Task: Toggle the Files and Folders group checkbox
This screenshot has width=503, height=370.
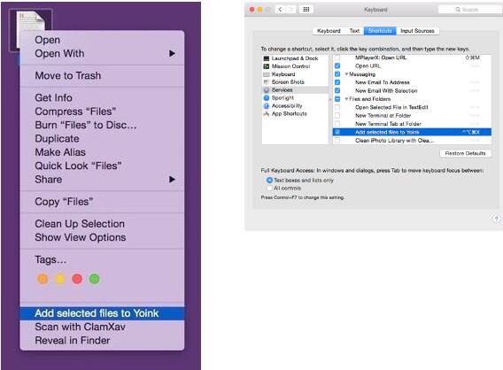Action: (x=337, y=99)
